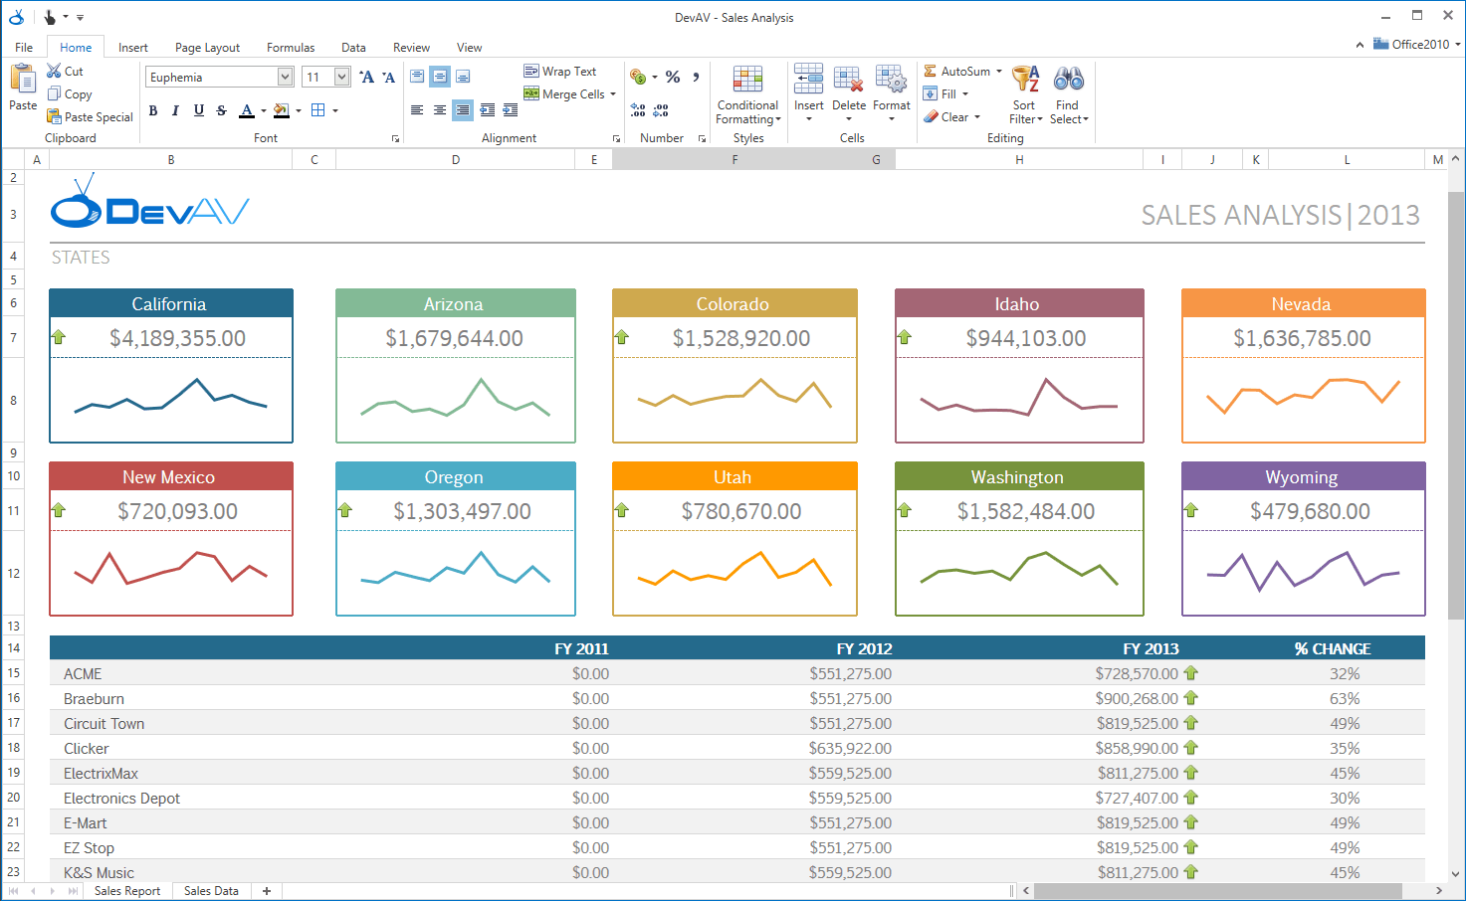Click the Sort & Filter funnel icon
Image resolution: width=1466 pixels, height=901 pixels.
coord(1025,80)
